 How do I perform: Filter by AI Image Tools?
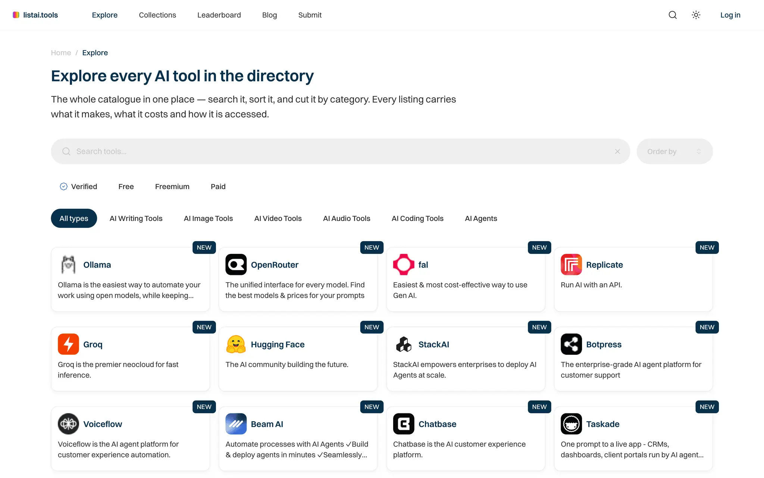[208, 218]
